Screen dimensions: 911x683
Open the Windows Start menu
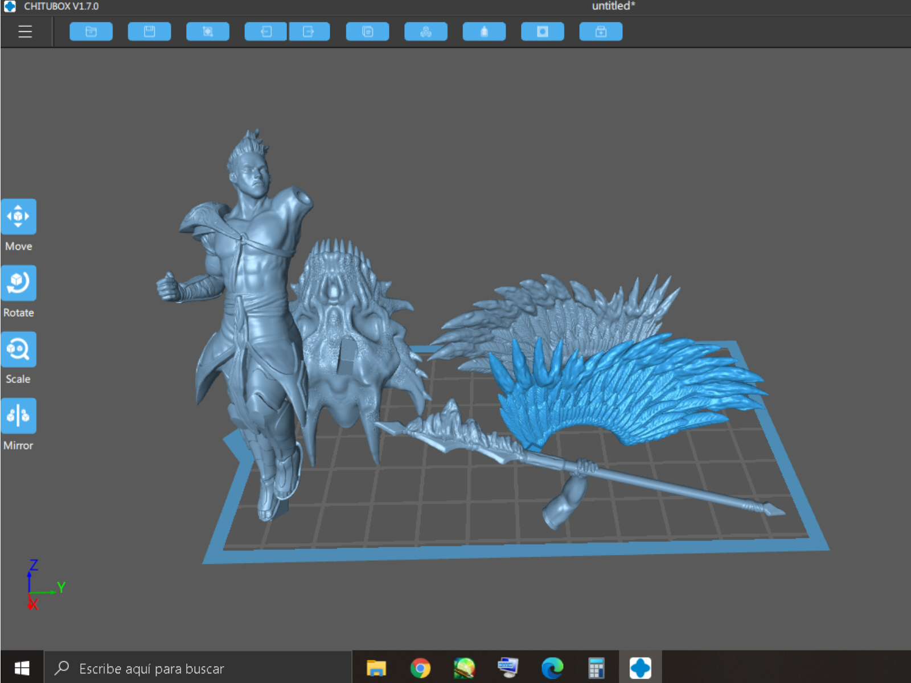[x=23, y=667]
